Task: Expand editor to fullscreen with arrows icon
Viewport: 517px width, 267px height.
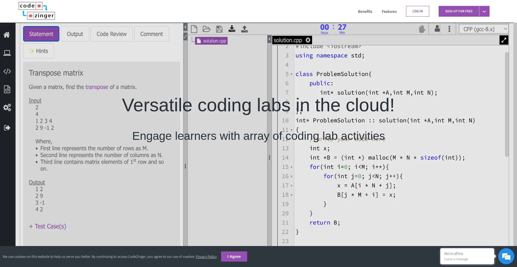Action: (504, 40)
